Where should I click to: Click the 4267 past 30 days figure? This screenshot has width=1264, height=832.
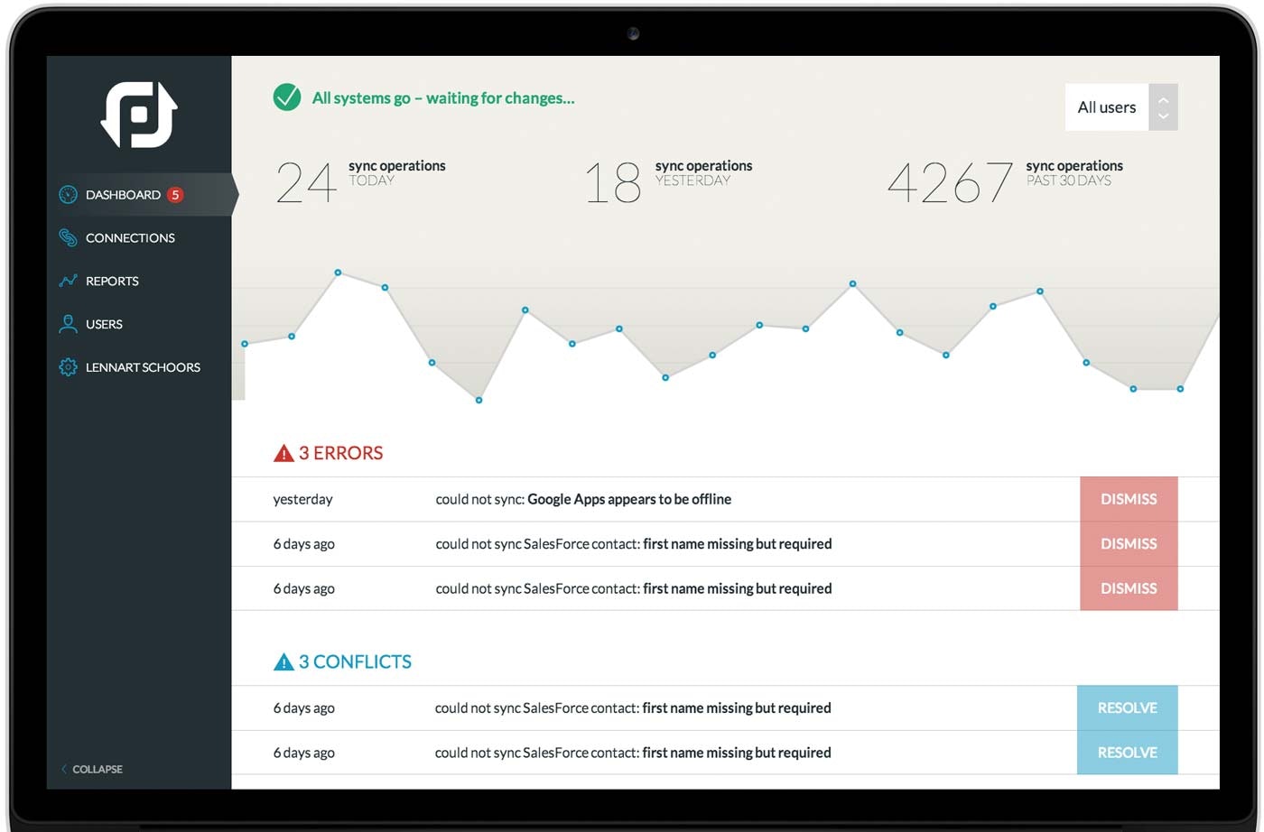click(x=950, y=182)
